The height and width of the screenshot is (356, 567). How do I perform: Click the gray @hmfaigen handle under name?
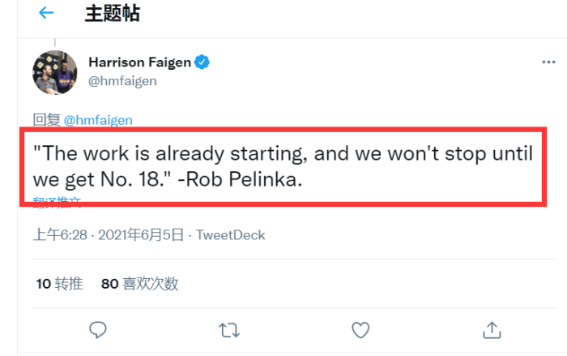pos(122,80)
